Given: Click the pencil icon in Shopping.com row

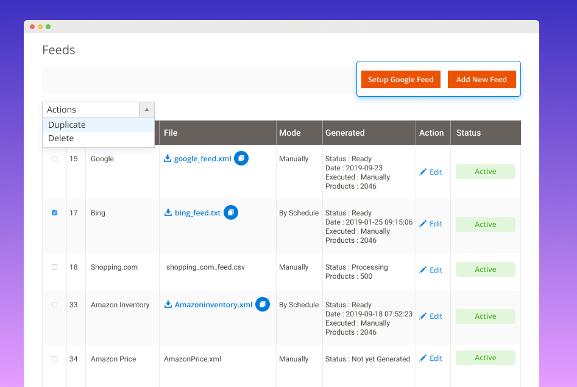Looking at the screenshot, I should (423, 270).
